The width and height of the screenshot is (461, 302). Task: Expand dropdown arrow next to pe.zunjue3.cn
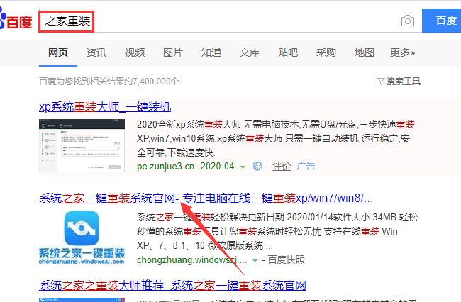(x=243, y=167)
